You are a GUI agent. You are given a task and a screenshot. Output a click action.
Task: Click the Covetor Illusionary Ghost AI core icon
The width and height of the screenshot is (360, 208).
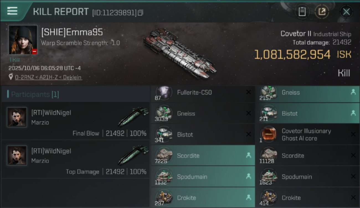pos(268,134)
